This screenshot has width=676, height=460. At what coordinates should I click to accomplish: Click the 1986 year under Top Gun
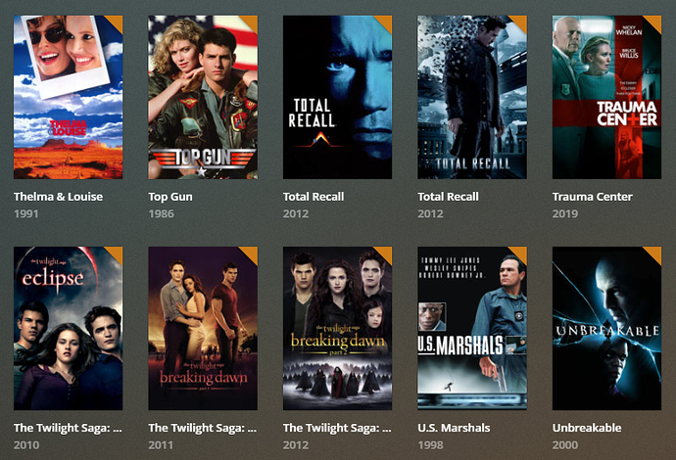(162, 213)
